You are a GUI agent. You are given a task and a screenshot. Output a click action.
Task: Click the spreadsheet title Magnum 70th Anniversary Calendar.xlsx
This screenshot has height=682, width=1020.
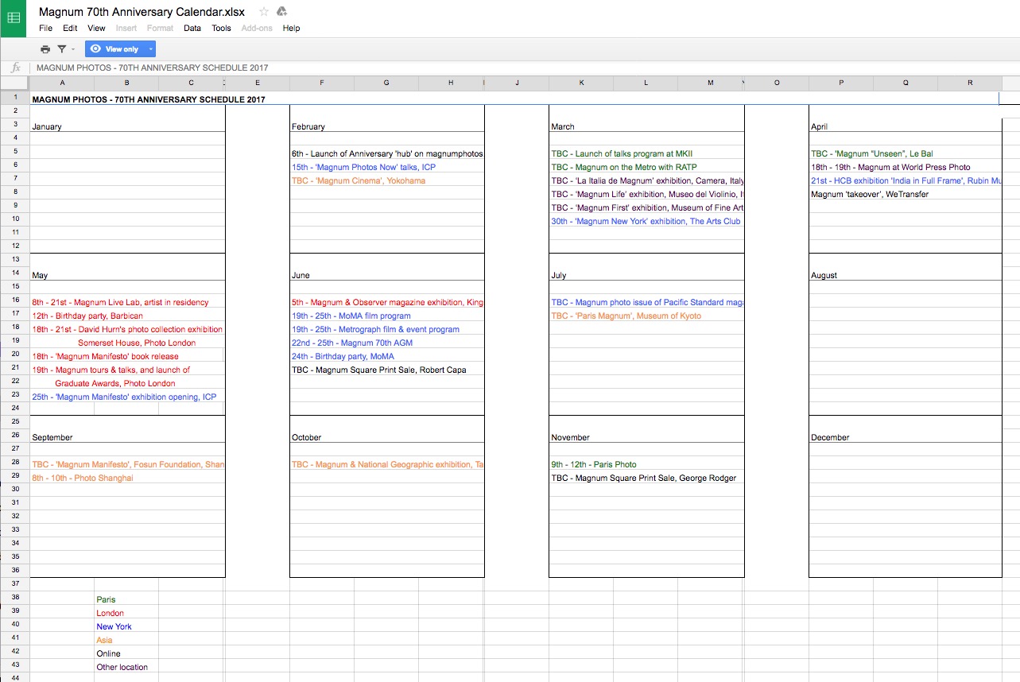[x=142, y=11]
